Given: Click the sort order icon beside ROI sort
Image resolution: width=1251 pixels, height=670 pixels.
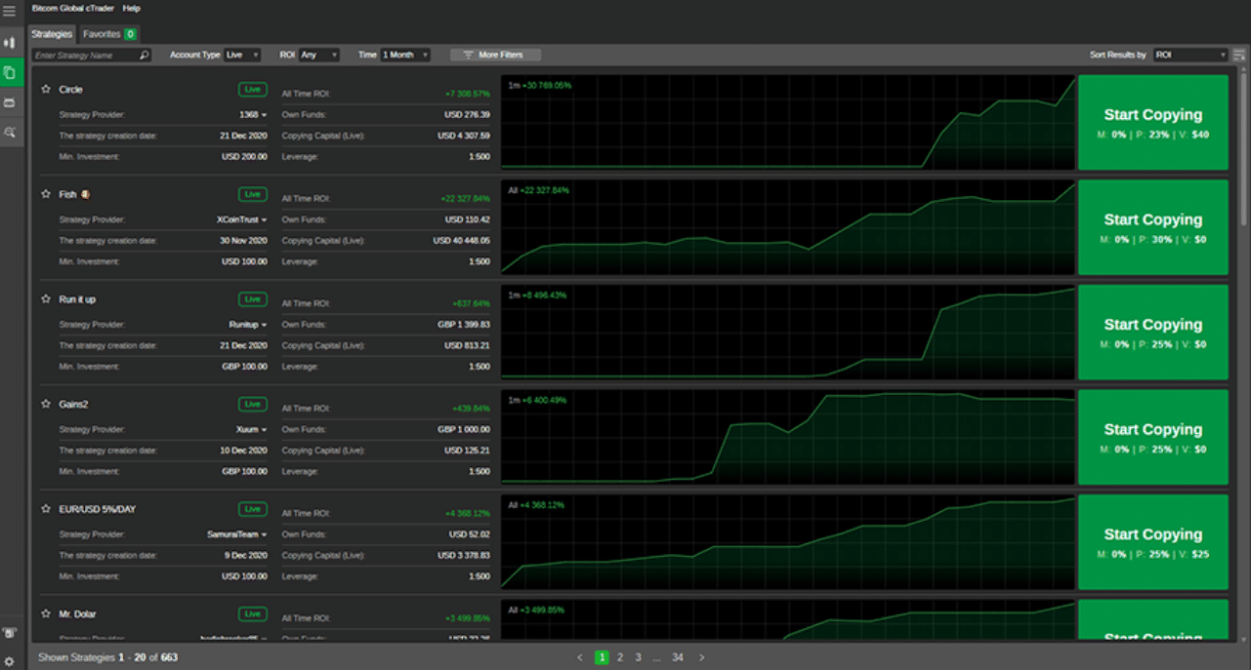Looking at the screenshot, I should click(x=1238, y=56).
